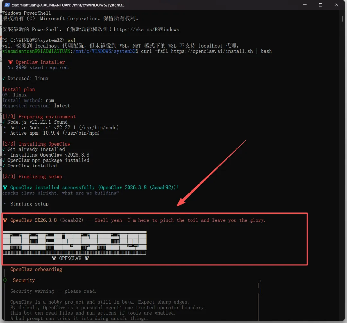
Task: Click 'A bad prompt can trick it' line
Action: (x=79, y=319)
